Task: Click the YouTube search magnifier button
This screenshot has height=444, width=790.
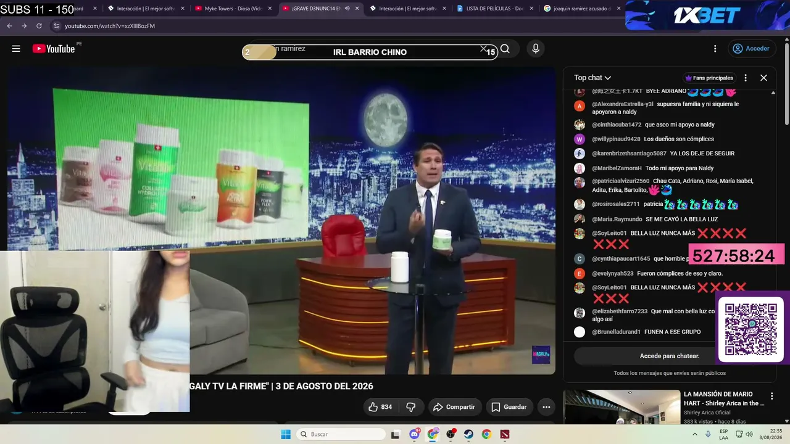Action: pos(505,49)
